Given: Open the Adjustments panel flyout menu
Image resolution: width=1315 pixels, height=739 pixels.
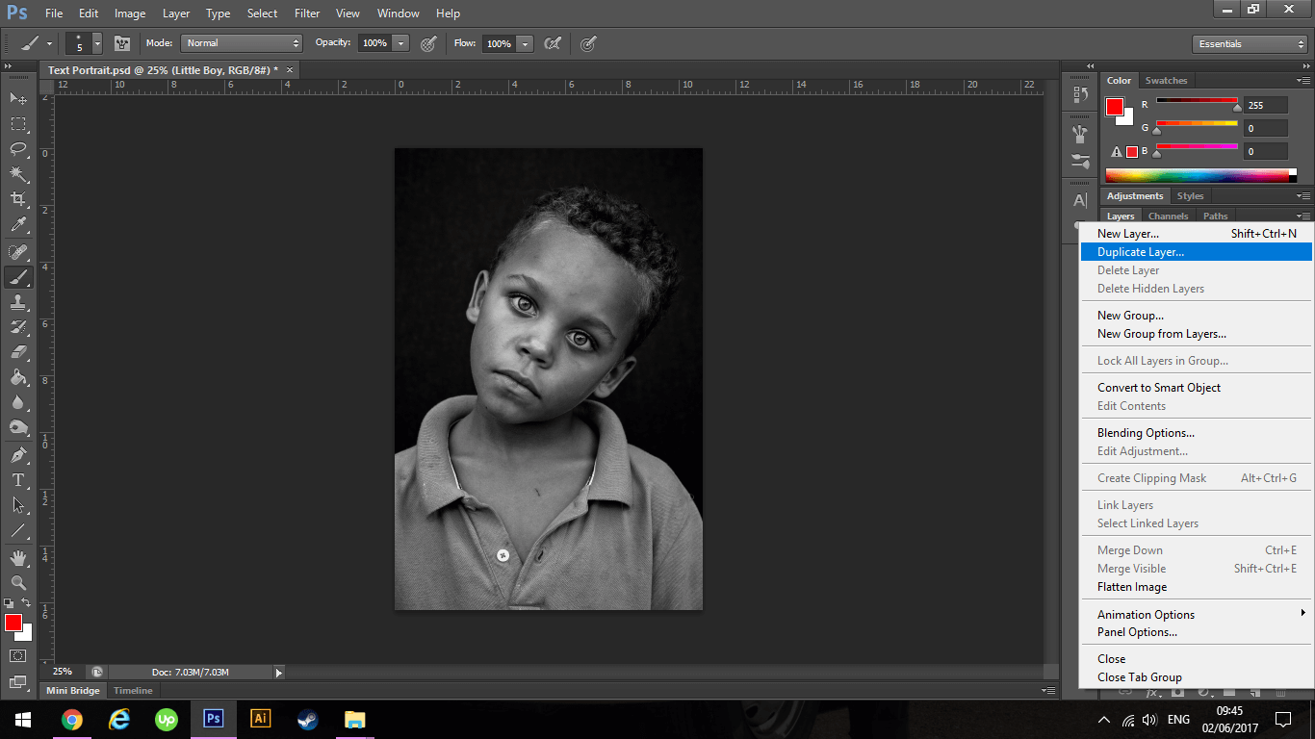Looking at the screenshot, I should [x=1302, y=196].
